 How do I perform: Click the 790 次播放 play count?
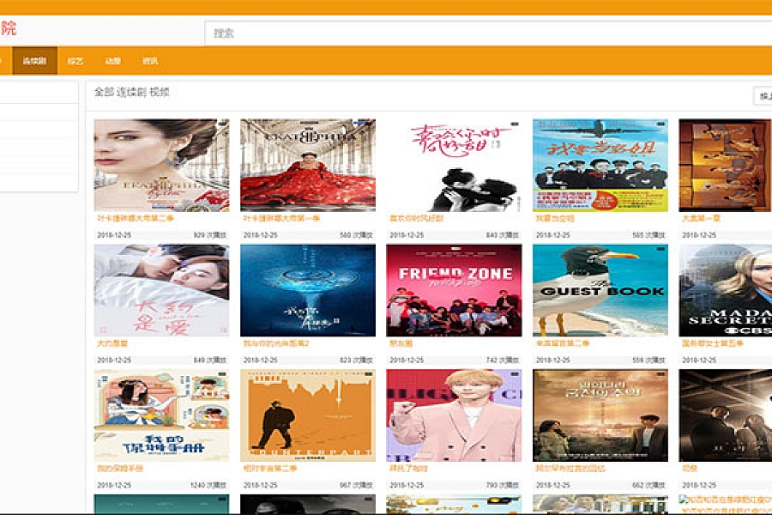point(502,486)
